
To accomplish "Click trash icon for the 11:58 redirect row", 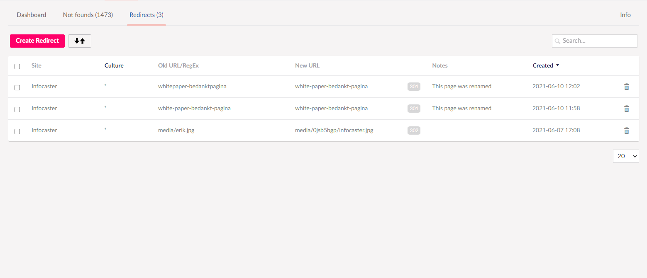I will coord(627,109).
